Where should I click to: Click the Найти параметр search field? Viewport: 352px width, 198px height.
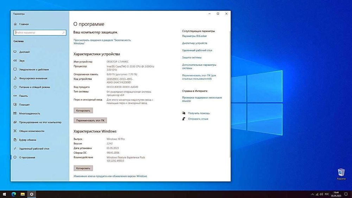point(40,32)
